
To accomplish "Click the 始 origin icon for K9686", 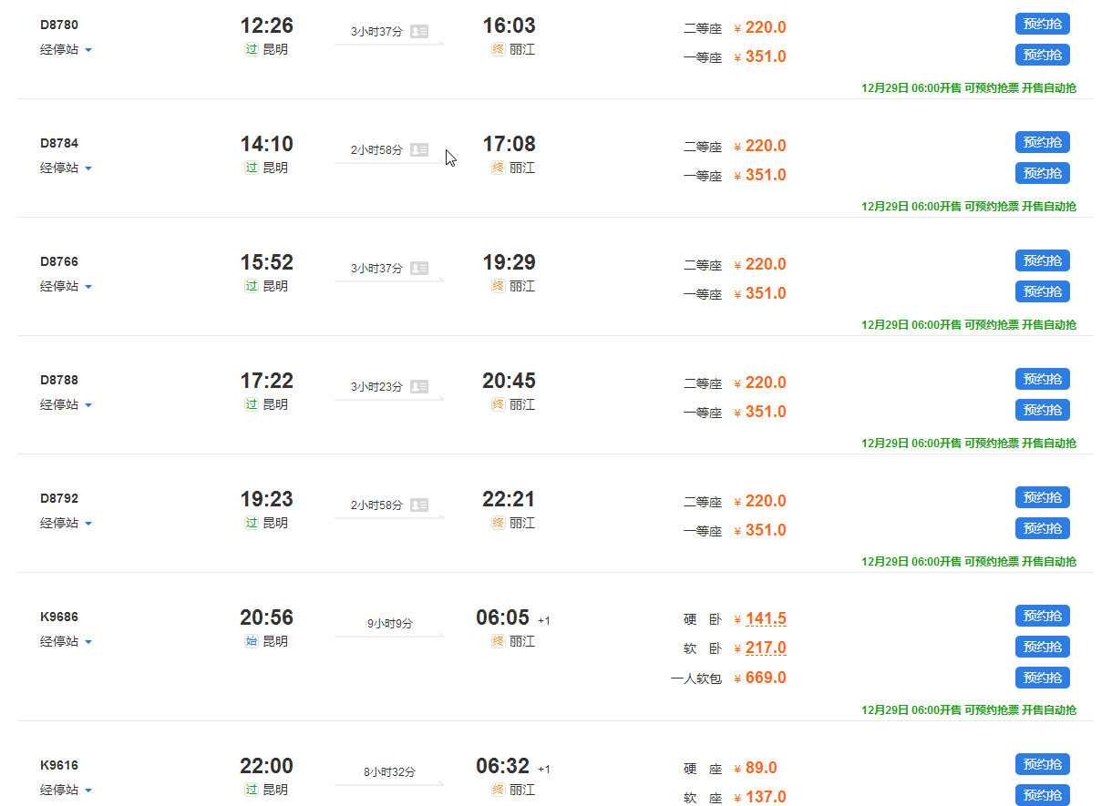I will [x=252, y=641].
